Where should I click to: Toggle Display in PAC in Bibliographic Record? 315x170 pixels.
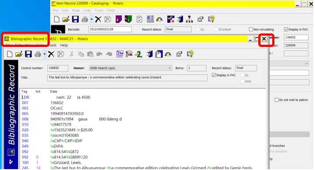tap(214, 75)
